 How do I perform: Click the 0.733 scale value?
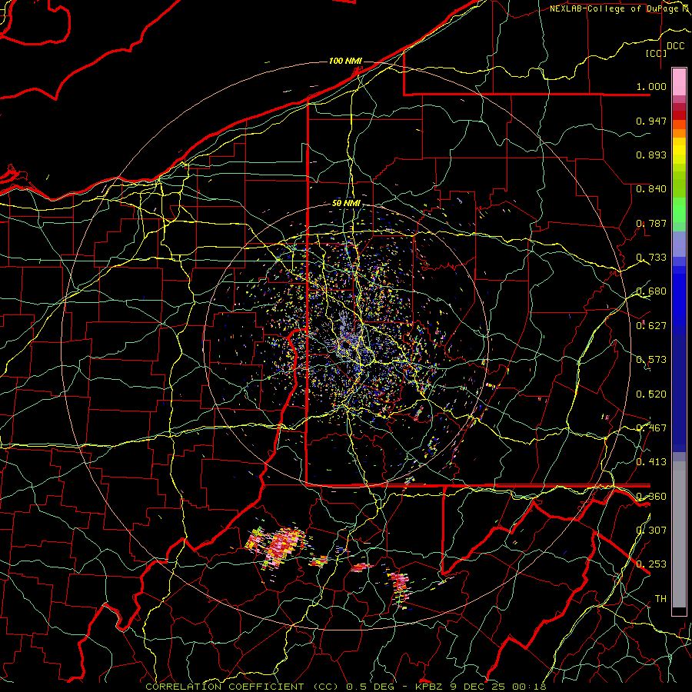coord(651,258)
